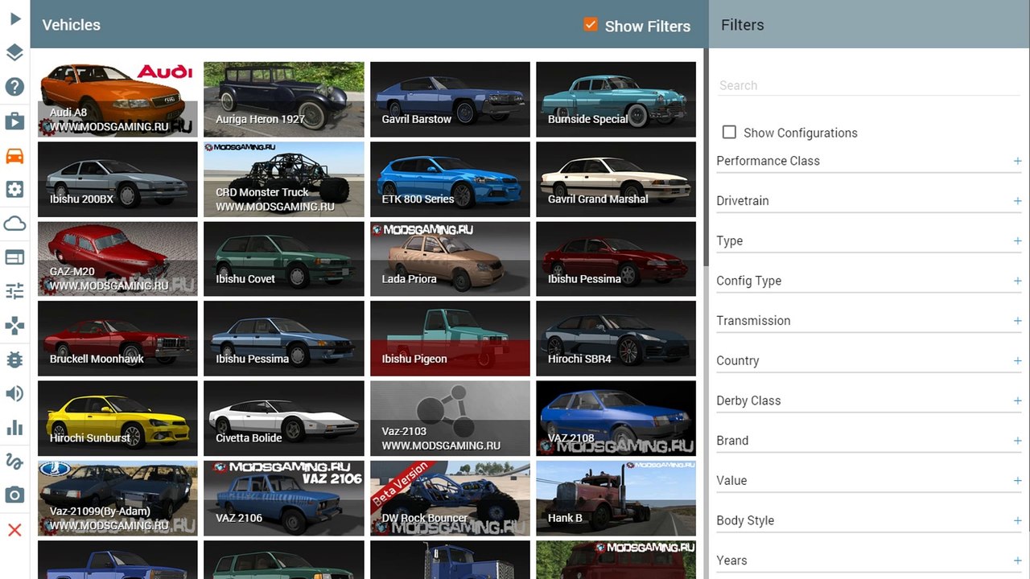1030x579 pixels.
Task: Click the Play icon in the sidebar
Action: tap(14, 18)
